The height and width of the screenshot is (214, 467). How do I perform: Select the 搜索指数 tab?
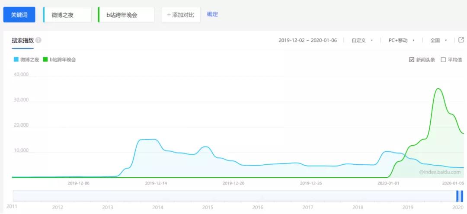point(22,40)
